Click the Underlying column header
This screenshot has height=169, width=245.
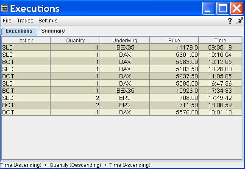[x=125, y=41]
